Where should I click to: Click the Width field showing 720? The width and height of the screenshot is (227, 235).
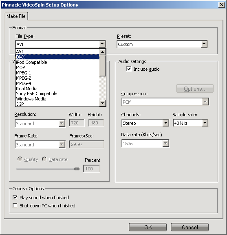click(77, 123)
